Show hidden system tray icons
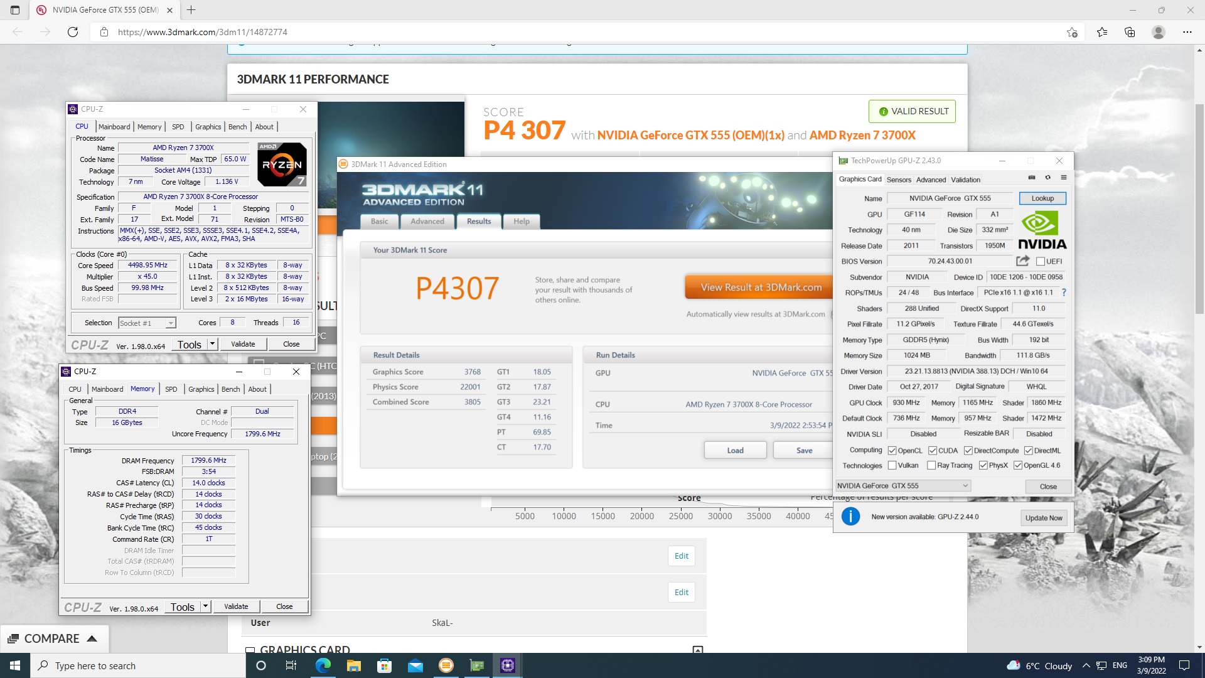 [1086, 665]
